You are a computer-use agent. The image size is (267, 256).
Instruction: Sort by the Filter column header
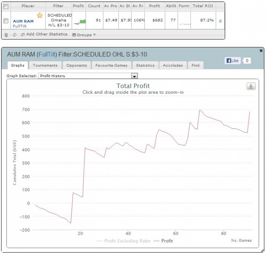point(58,6)
